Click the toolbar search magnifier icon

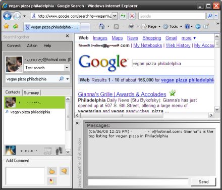pos(210,16)
